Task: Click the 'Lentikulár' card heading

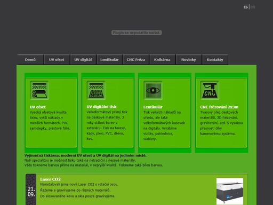Action: tap(153, 107)
